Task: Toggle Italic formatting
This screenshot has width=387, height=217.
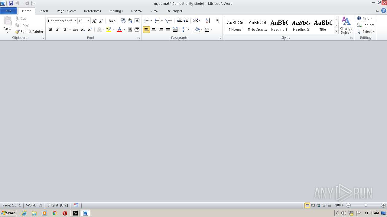Action: click(57, 30)
